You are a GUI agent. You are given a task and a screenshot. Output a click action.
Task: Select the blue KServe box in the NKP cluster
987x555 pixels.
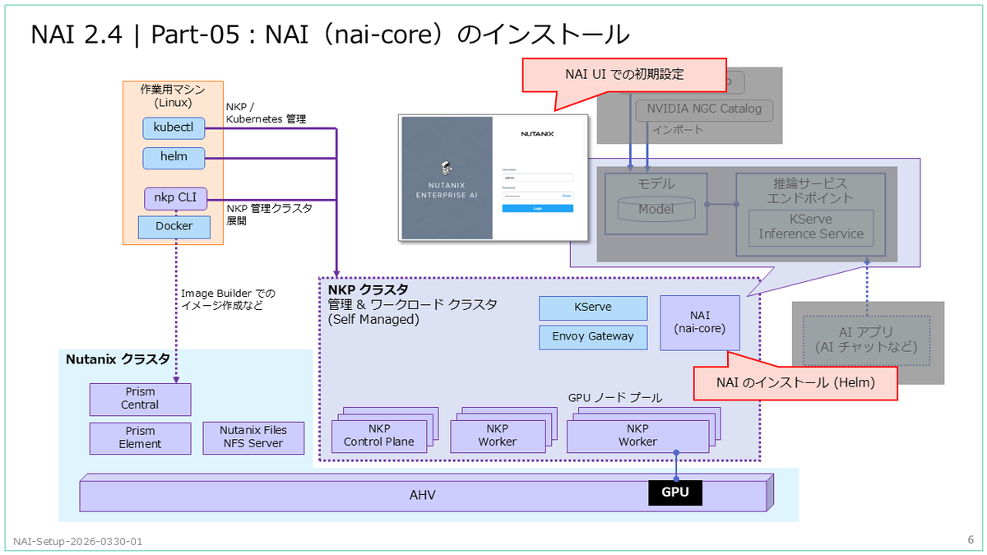tap(592, 308)
